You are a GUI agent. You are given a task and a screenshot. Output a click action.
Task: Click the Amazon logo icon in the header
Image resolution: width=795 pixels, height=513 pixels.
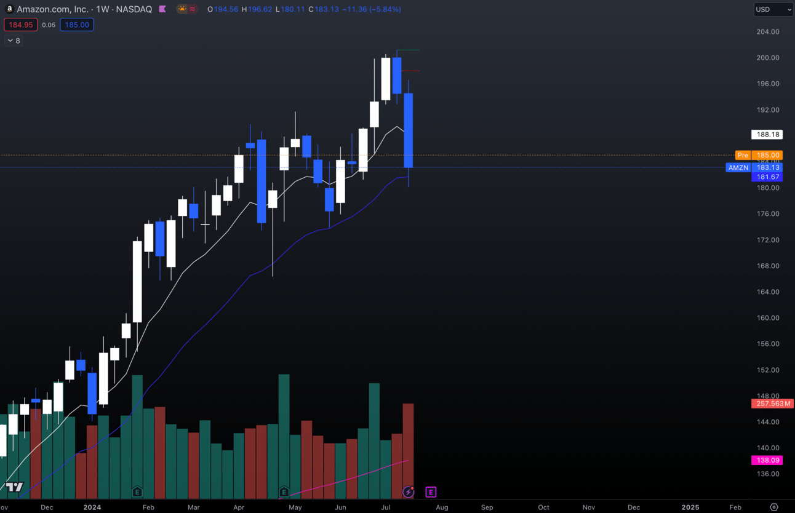(9, 9)
